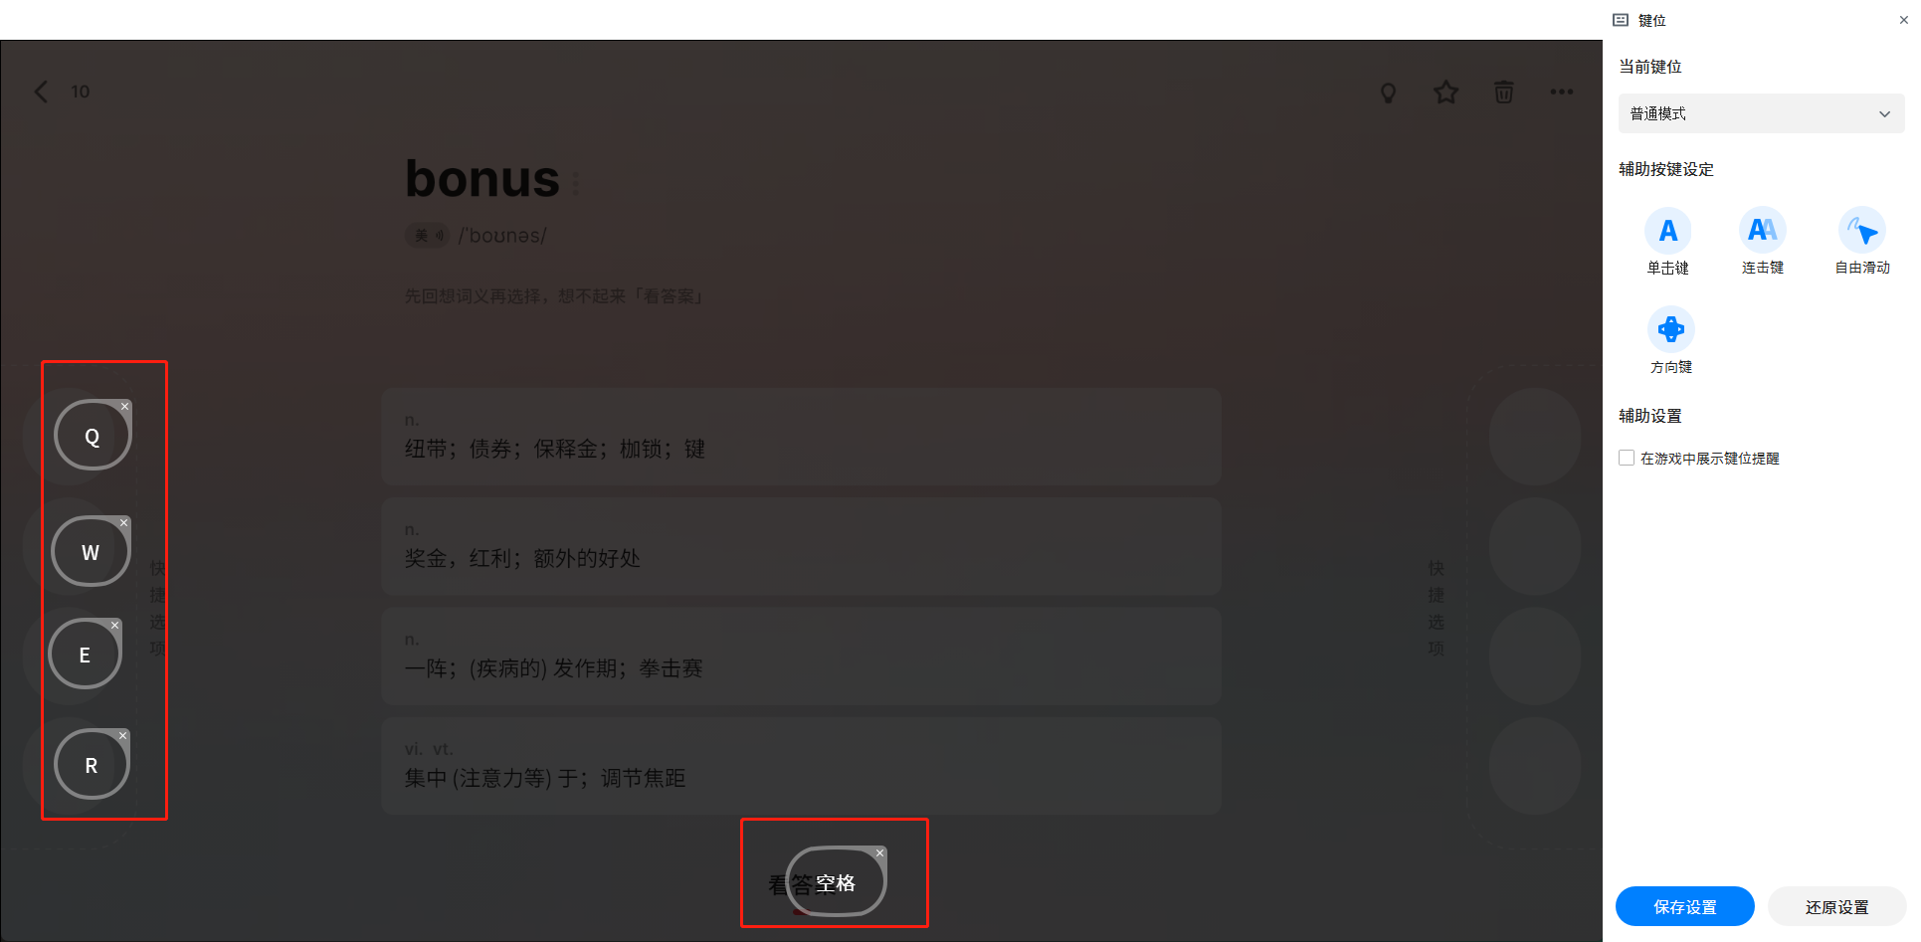Click 还原设置 restore button

coord(1836,906)
